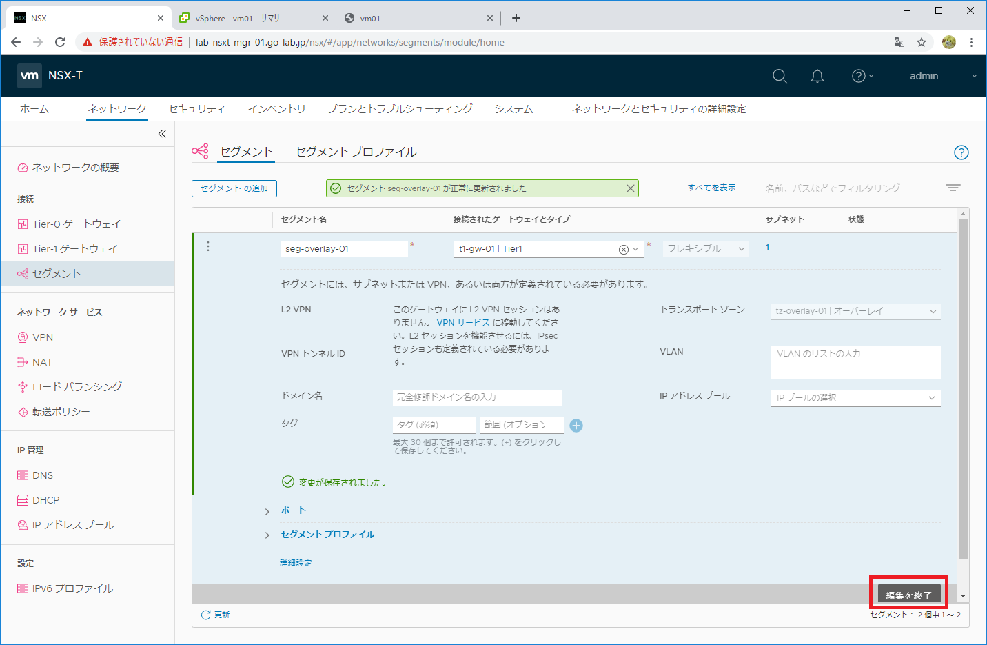Select the セグメント sub-tab

246,152
